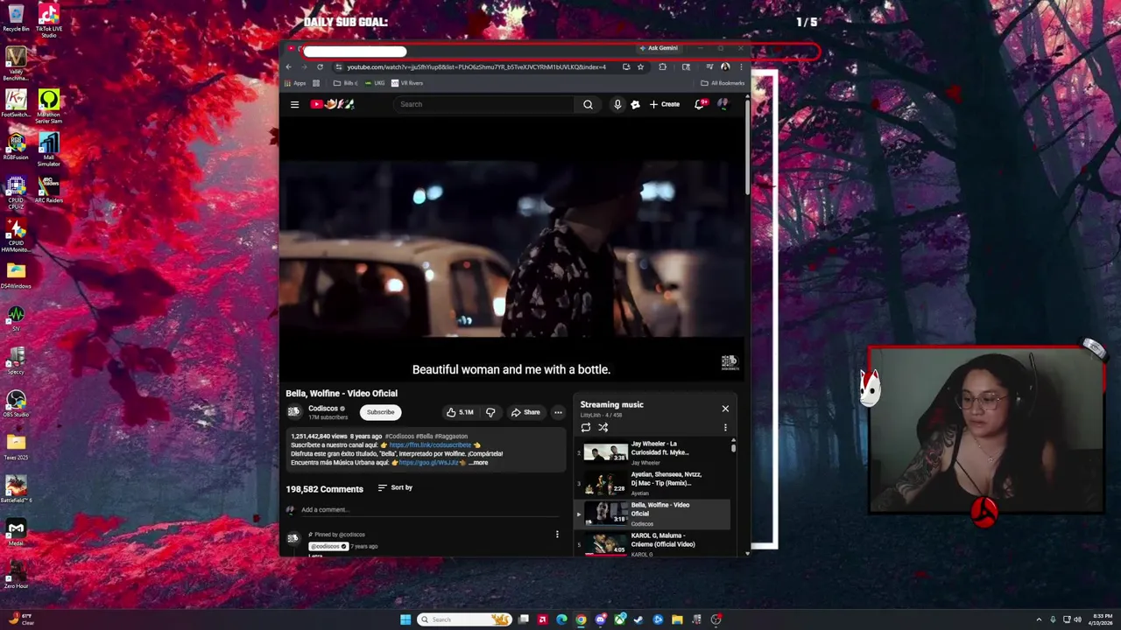Open the Codiscos channel avatar
This screenshot has height=630, width=1121.
click(x=294, y=412)
